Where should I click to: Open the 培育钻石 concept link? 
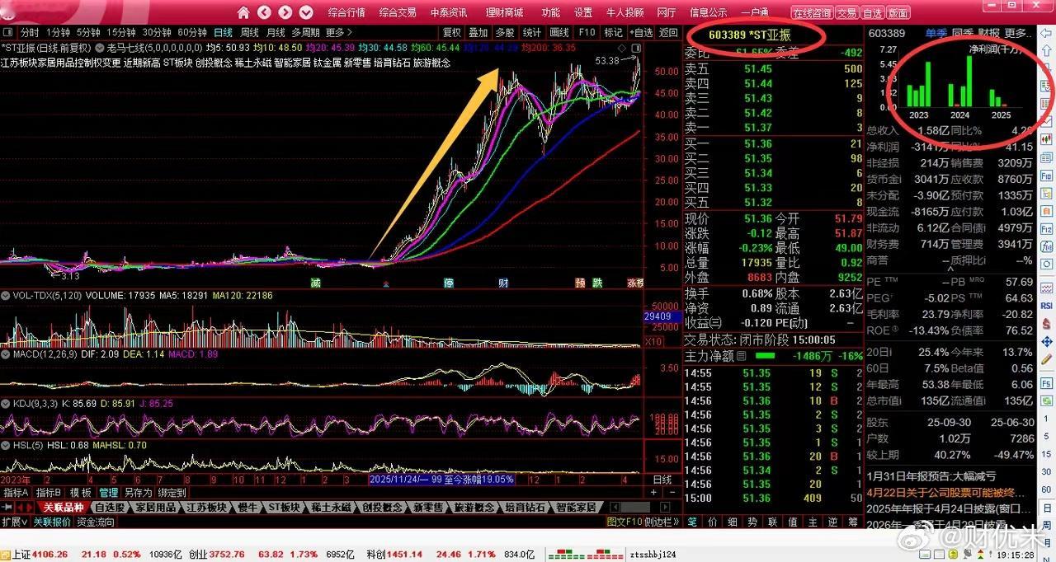pos(393,63)
